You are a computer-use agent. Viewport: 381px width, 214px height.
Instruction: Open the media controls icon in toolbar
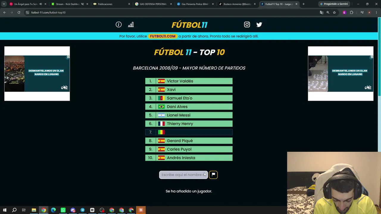362,12
